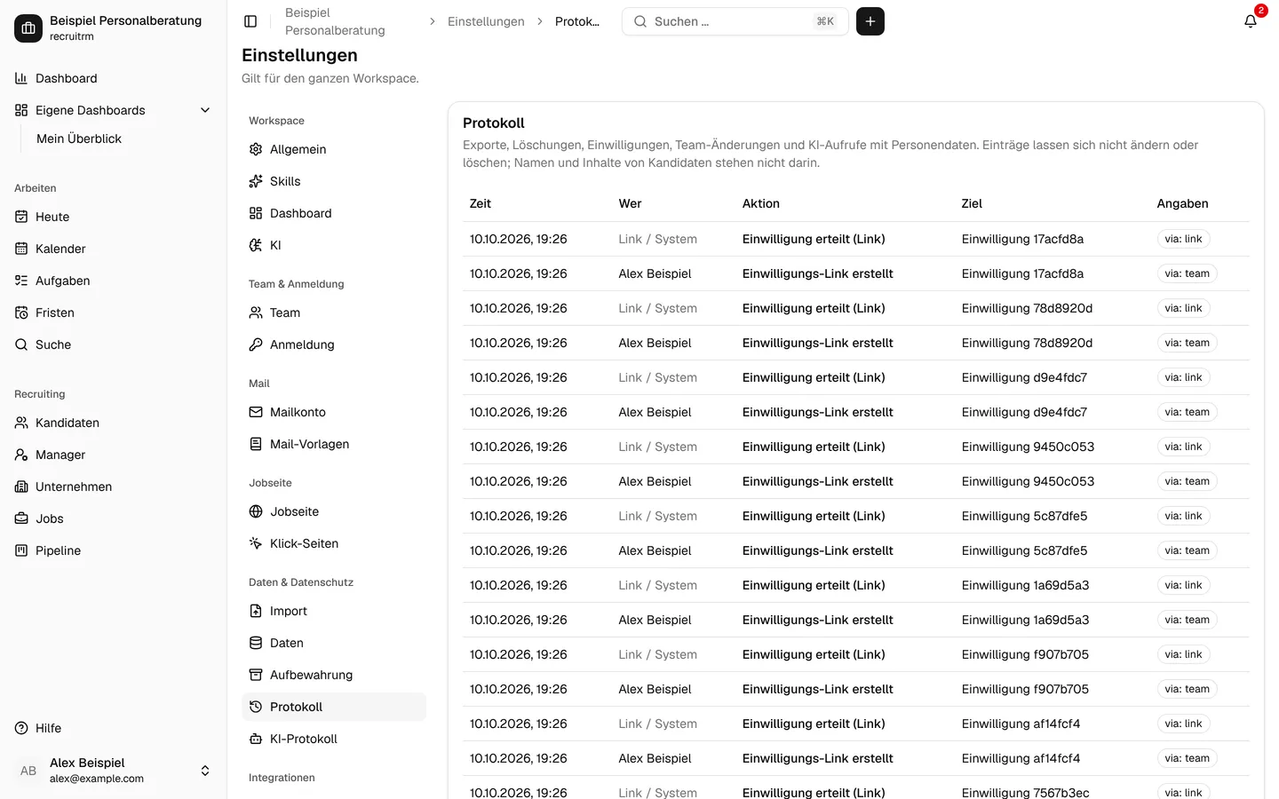Click Einstellungen breadcrumb
Screen dimensions: 1279x799
coord(486,21)
